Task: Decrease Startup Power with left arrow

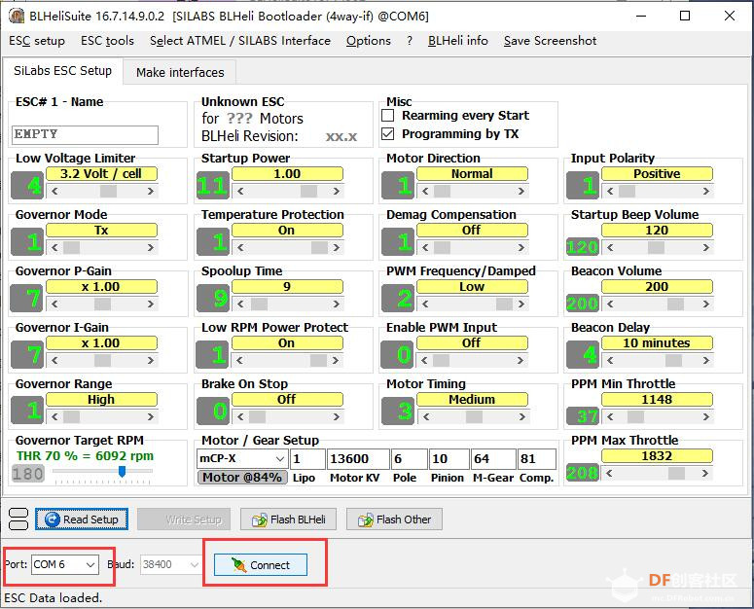Action: 240,191
